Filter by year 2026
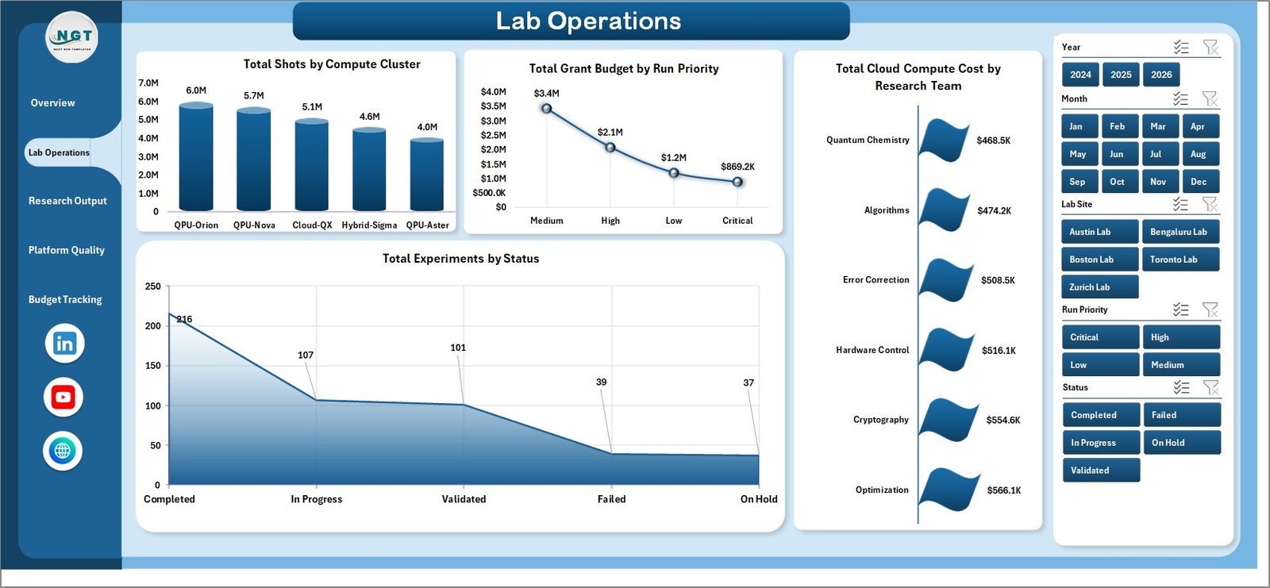This screenshot has height=588, width=1270. coord(1161,75)
